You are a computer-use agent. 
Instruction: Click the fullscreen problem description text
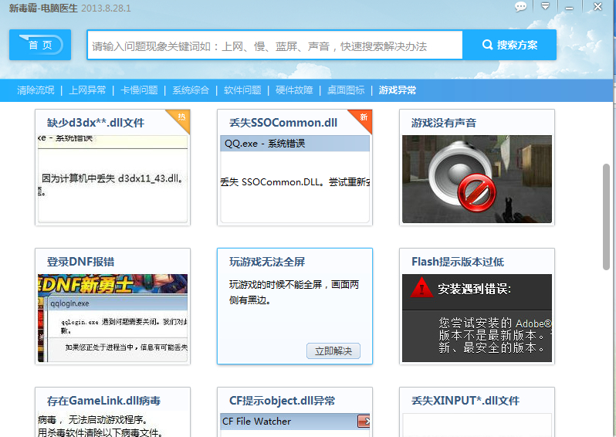tap(294, 292)
